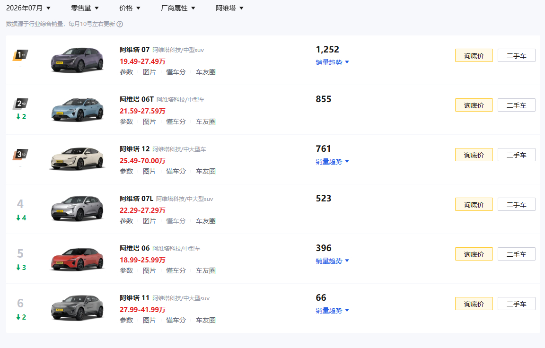Open the 阿维塔 06 model title link
Screen dimensions: 545x348
[x=134, y=248]
